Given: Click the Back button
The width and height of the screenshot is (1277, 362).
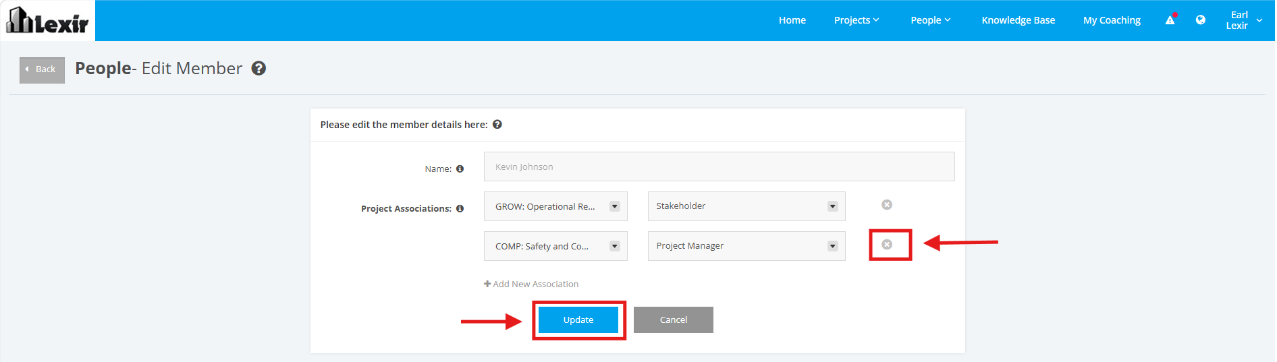Looking at the screenshot, I should click(x=42, y=70).
